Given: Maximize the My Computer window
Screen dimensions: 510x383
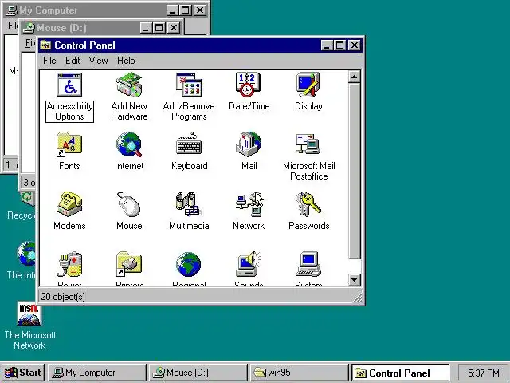Looking at the screenshot, I should click(x=185, y=10).
